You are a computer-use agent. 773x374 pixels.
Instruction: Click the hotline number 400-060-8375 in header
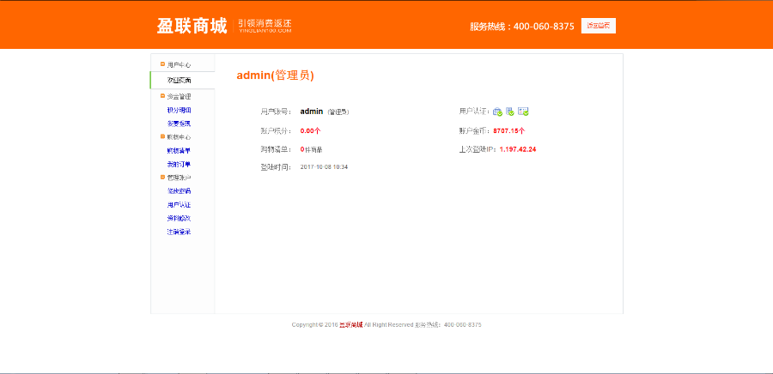coord(544,27)
